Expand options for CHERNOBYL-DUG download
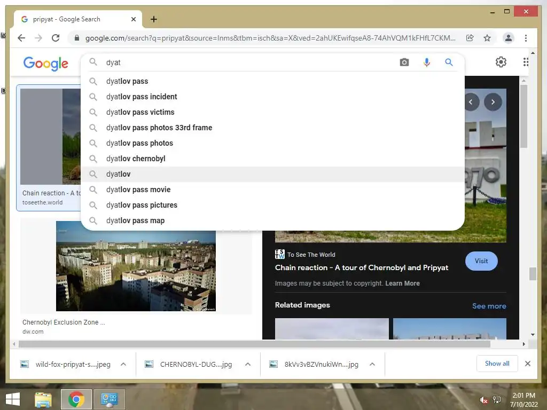This screenshot has width=547, height=410. click(248, 364)
